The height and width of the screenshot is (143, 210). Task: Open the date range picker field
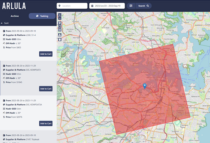pyautogui.click(x=107, y=6)
